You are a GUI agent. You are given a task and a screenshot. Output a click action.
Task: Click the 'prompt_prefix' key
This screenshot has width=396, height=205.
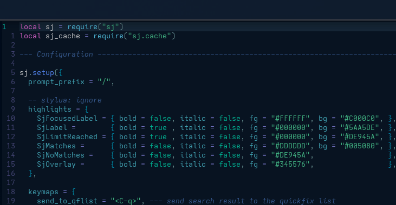(x=56, y=82)
